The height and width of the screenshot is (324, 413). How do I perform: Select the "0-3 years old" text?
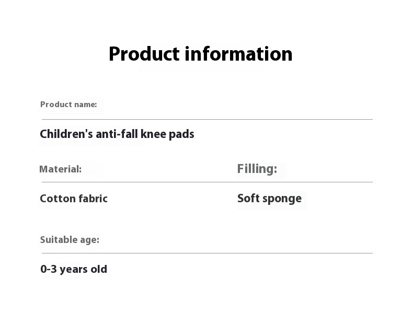tap(74, 269)
